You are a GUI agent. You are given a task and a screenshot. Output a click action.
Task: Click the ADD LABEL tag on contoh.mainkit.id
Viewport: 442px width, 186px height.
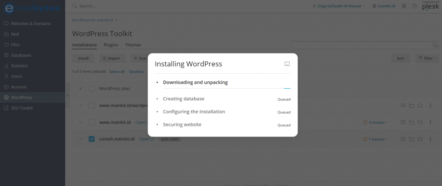(170, 139)
